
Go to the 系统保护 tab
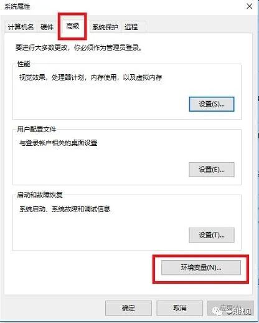pyautogui.click(x=105, y=27)
